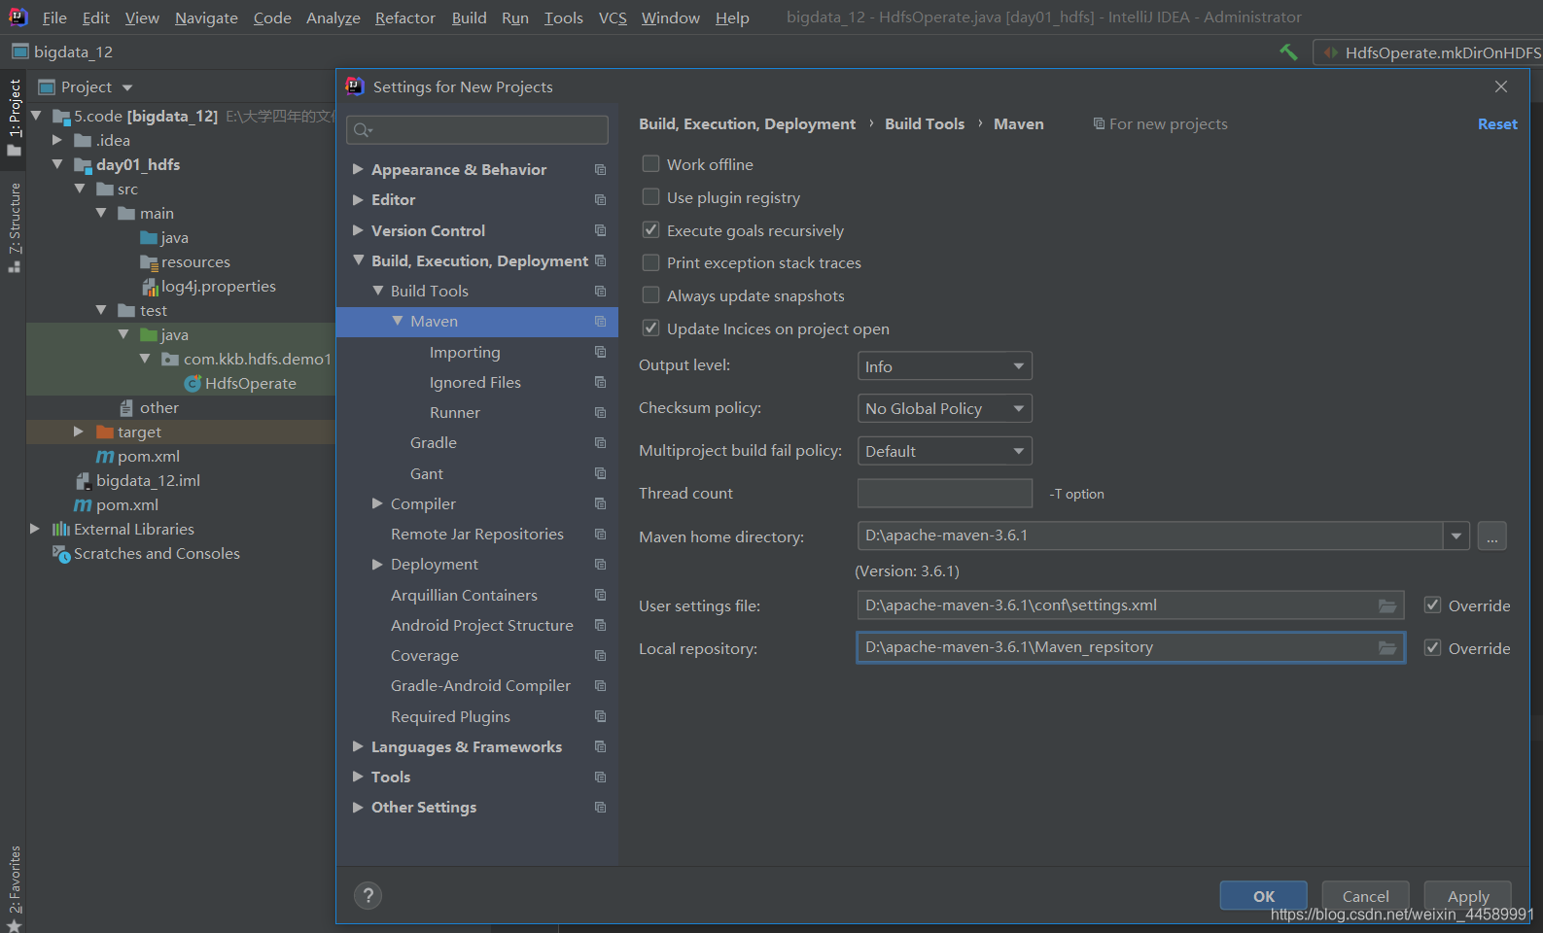Image resolution: width=1543 pixels, height=933 pixels.
Task: Click the help question mark button
Action: coord(368,895)
